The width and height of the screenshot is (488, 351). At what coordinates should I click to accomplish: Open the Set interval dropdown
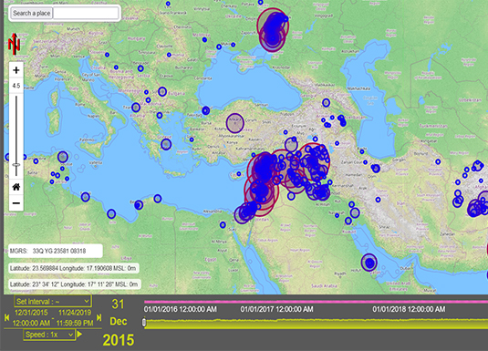tap(53, 301)
